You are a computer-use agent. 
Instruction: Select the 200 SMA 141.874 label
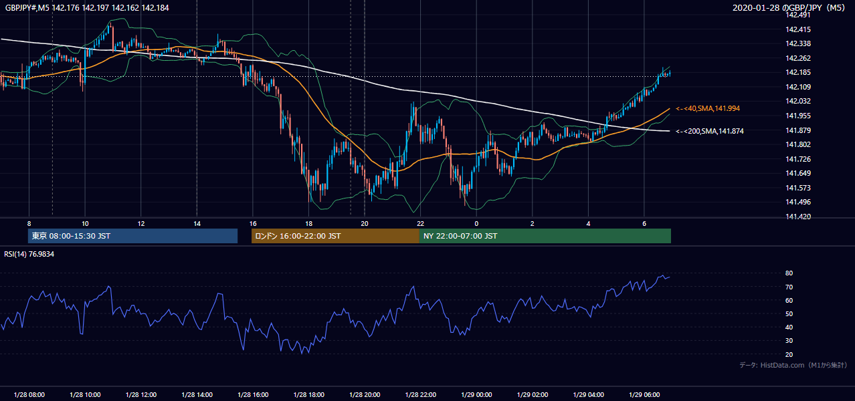tap(709, 131)
